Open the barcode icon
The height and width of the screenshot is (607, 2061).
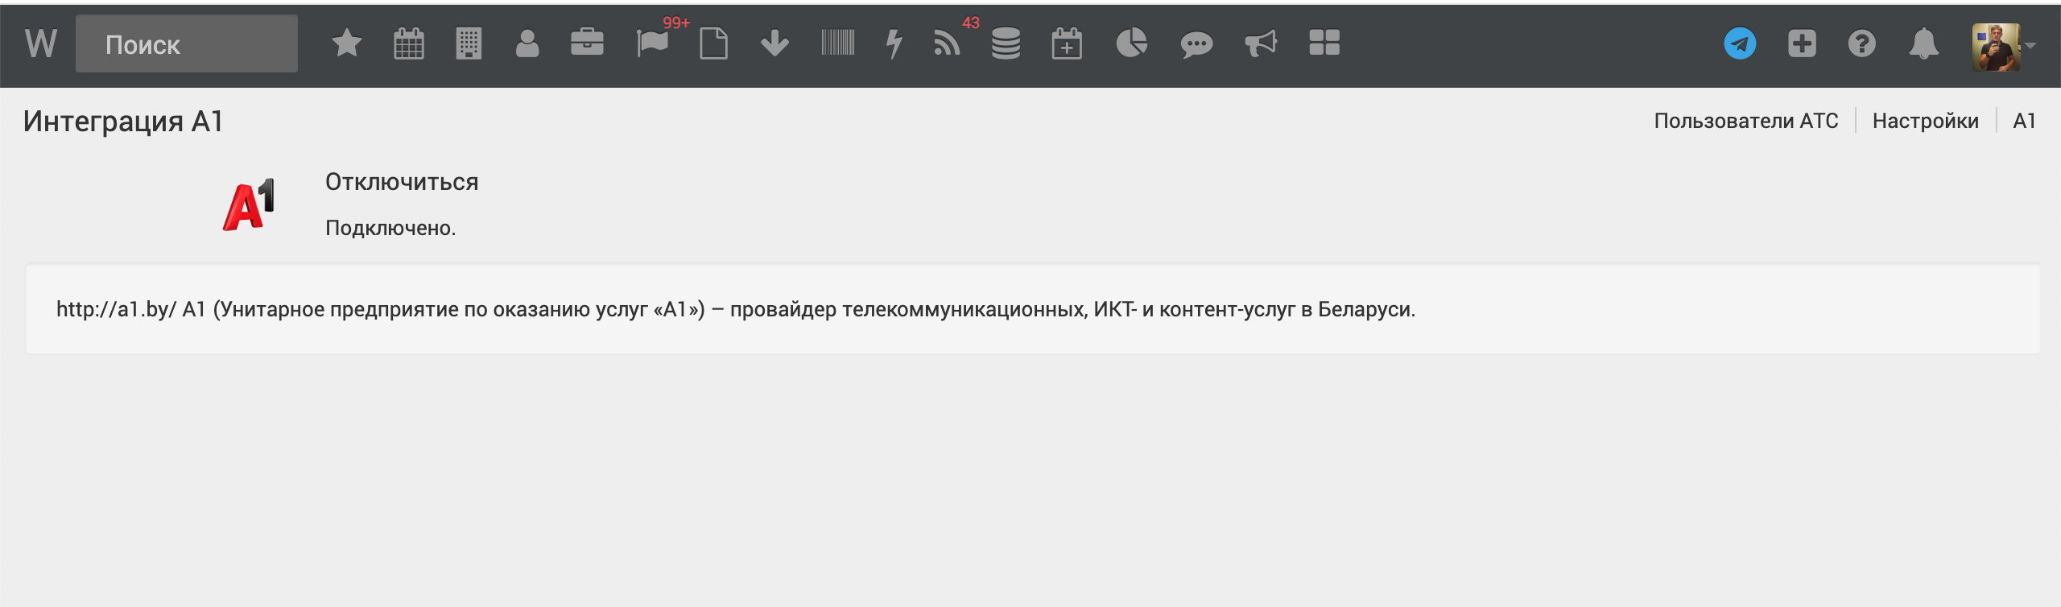[837, 43]
